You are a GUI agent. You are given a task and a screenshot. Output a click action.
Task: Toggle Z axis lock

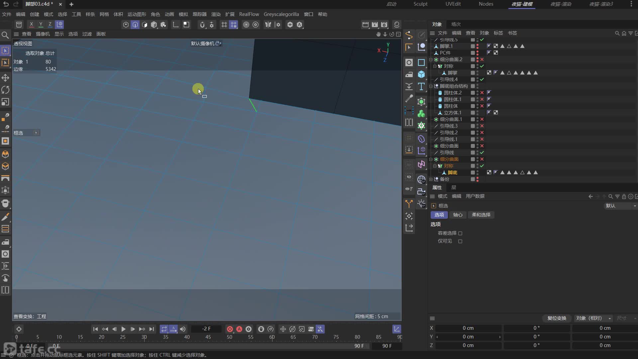point(50,24)
